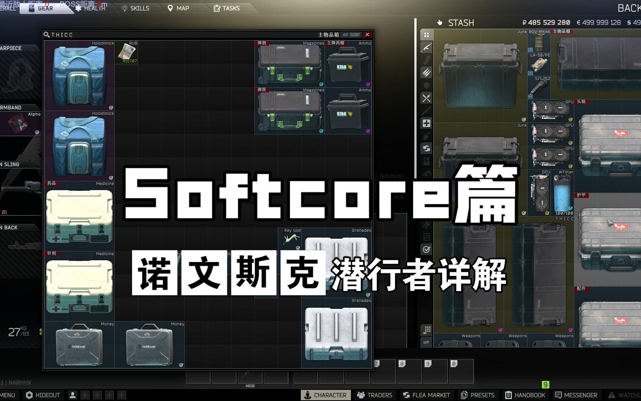
Task: Select the Alpha armband
Action: [x=20, y=123]
